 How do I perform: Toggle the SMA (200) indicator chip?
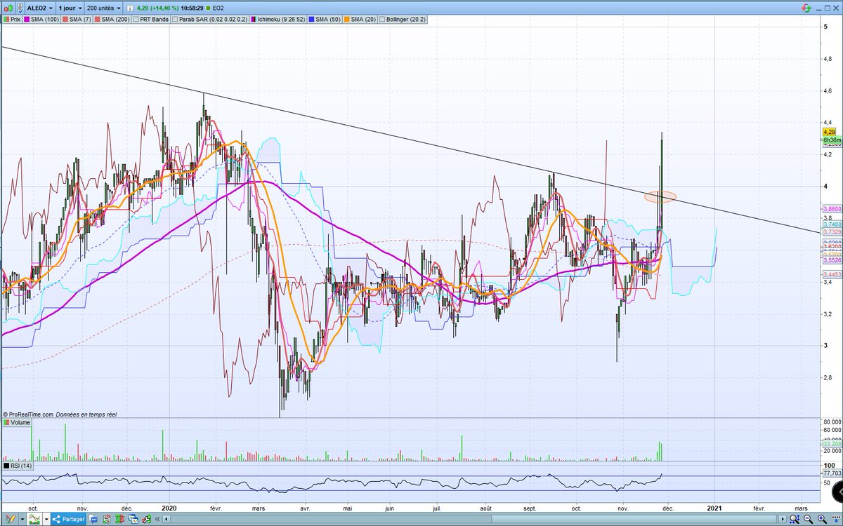(112, 20)
